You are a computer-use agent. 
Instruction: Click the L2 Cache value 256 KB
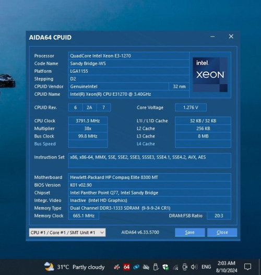click(203, 129)
